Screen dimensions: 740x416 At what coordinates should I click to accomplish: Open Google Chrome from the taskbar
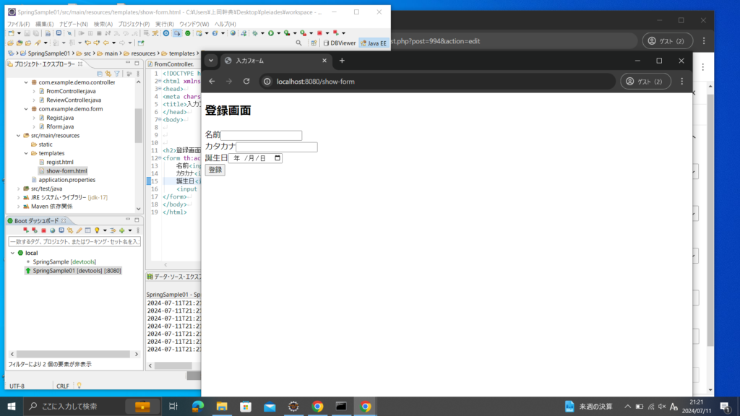(317, 407)
